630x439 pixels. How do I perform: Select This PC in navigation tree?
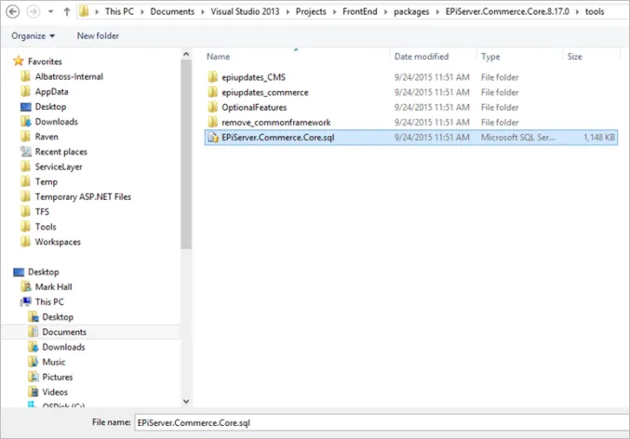(x=49, y=301)
